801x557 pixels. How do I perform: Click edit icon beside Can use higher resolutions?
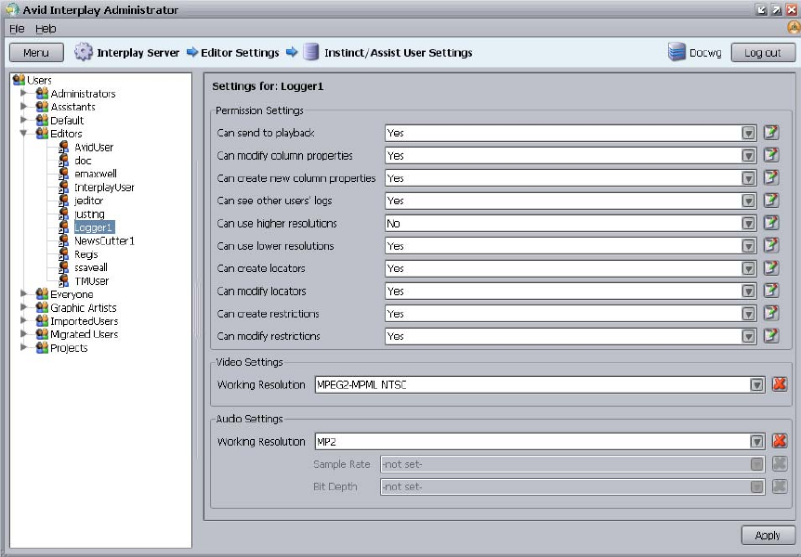pos(771,223)
